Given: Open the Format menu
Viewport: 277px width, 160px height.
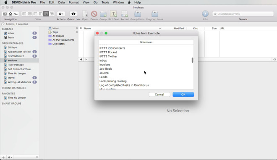Looking at the screenshot, I should coord(74,2).
